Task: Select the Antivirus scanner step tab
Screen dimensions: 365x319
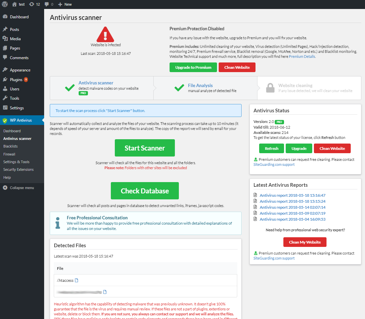Action: click(96, 83)
